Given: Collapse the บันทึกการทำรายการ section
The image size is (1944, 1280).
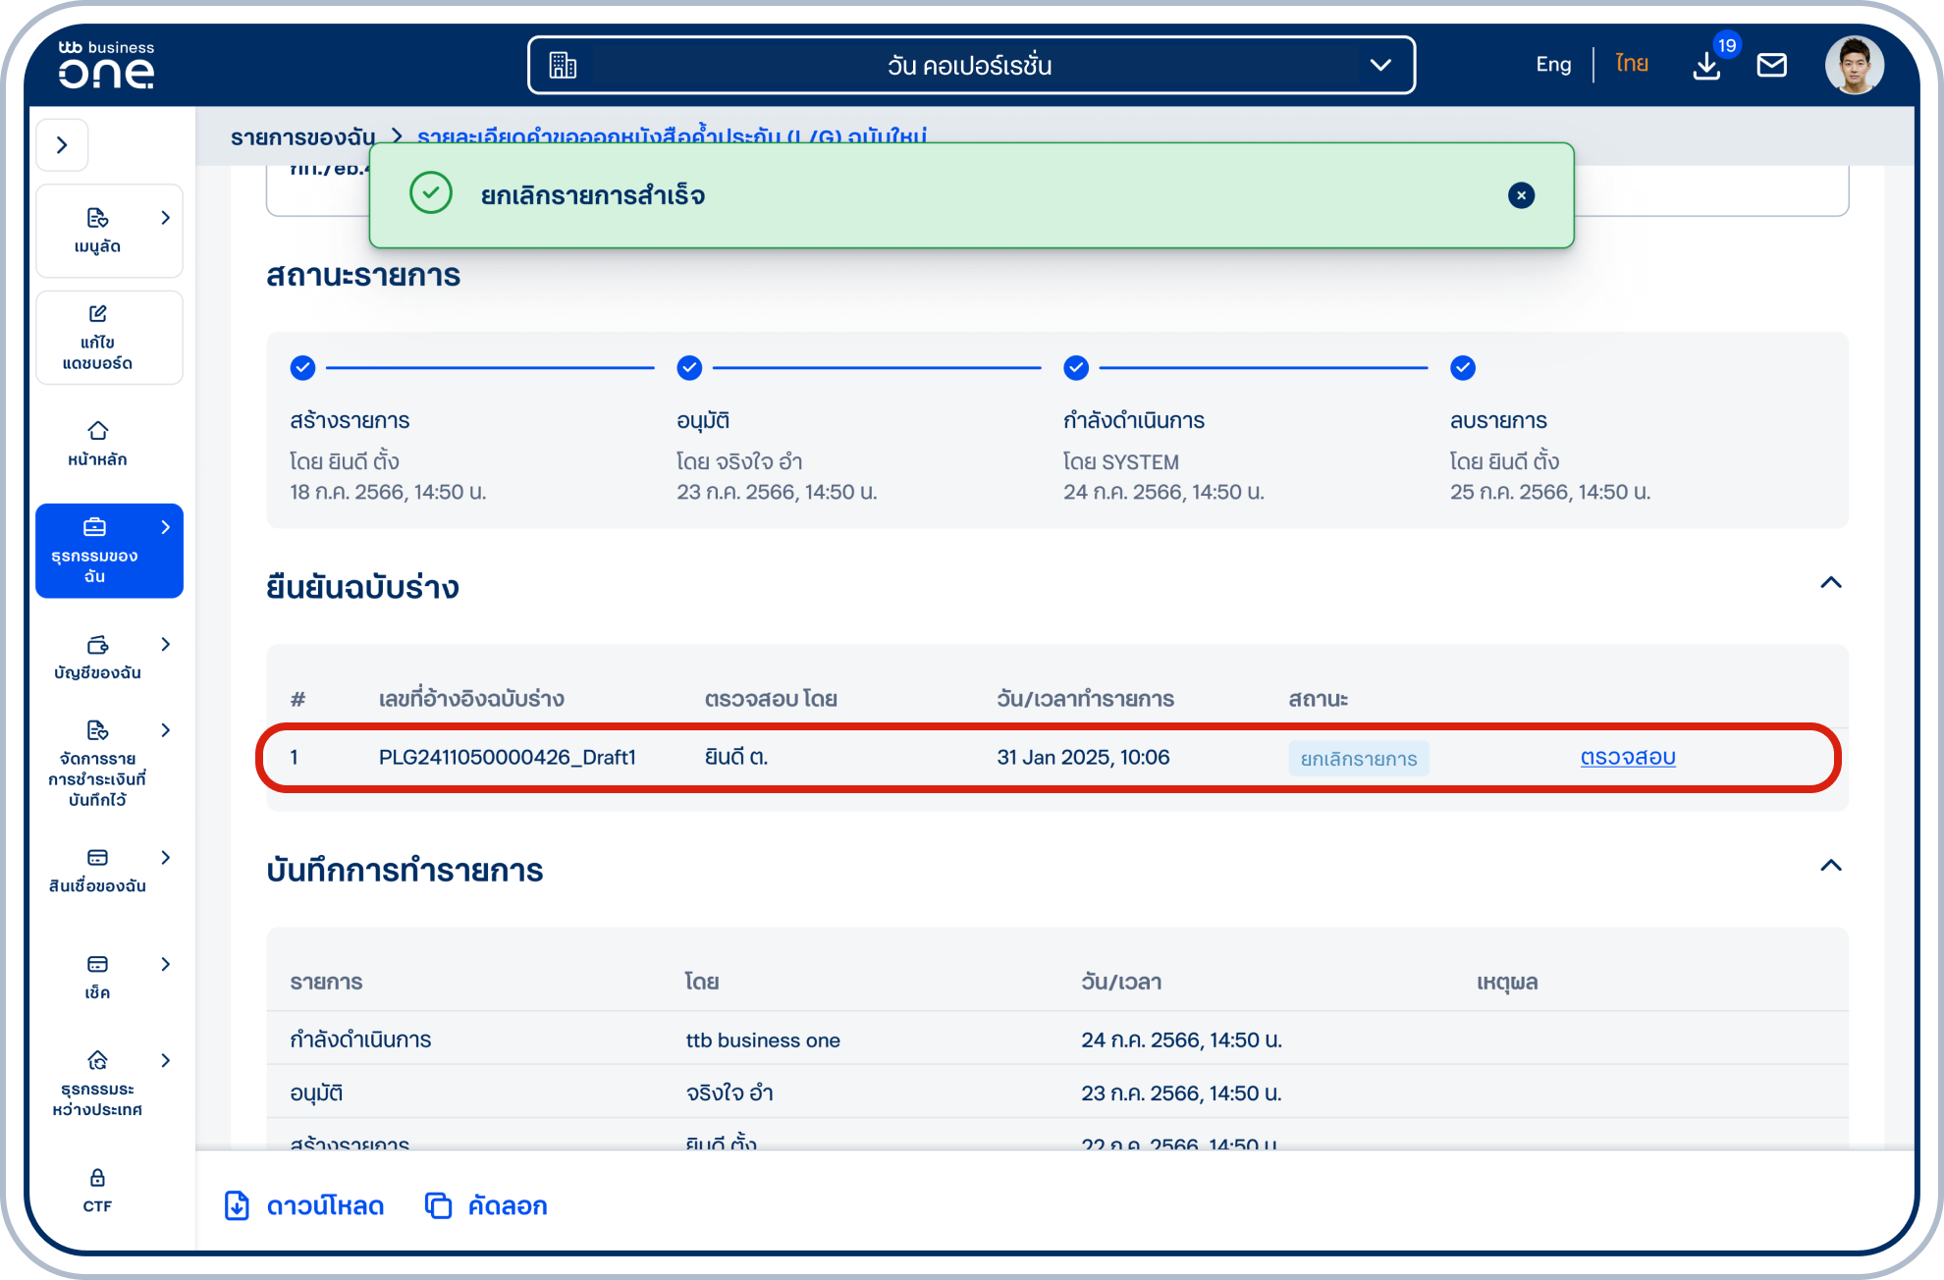Looking at the screenshot, I should (1830, 866).
